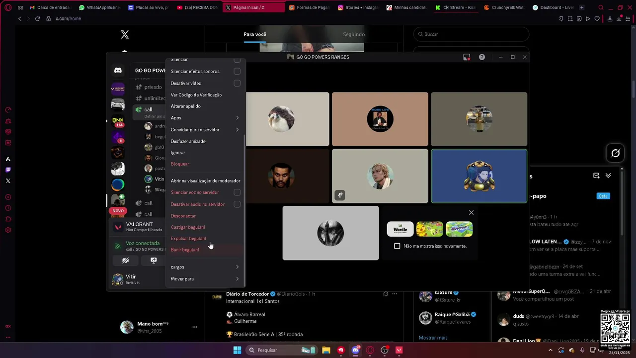Switch to the Seguindo tab

354,34
